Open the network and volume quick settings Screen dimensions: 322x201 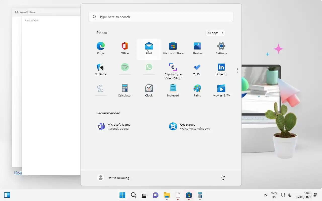coord(286,195)
